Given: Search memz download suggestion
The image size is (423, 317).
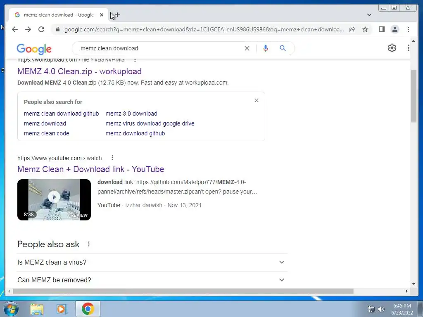Looking at the screenshot, I should click(45, 123).
